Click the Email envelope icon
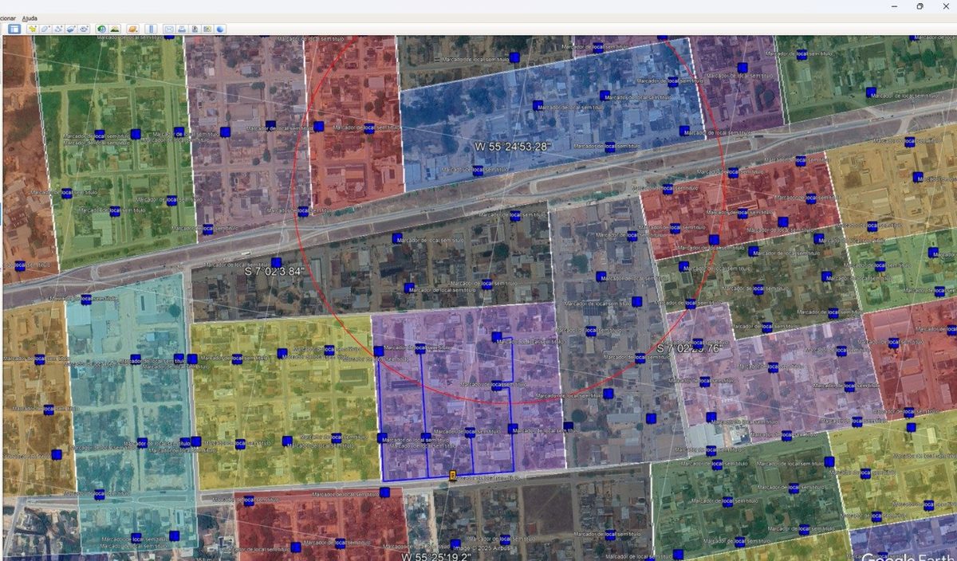Viewport: 957px width, 561px height. pyautogui.click(x=169, y=29)
